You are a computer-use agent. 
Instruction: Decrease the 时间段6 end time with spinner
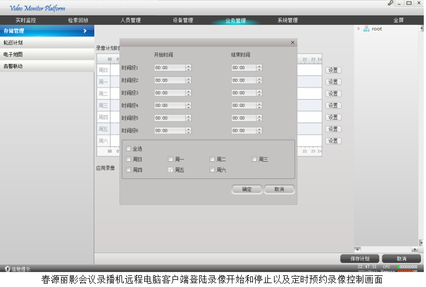(x=259, y=132)
